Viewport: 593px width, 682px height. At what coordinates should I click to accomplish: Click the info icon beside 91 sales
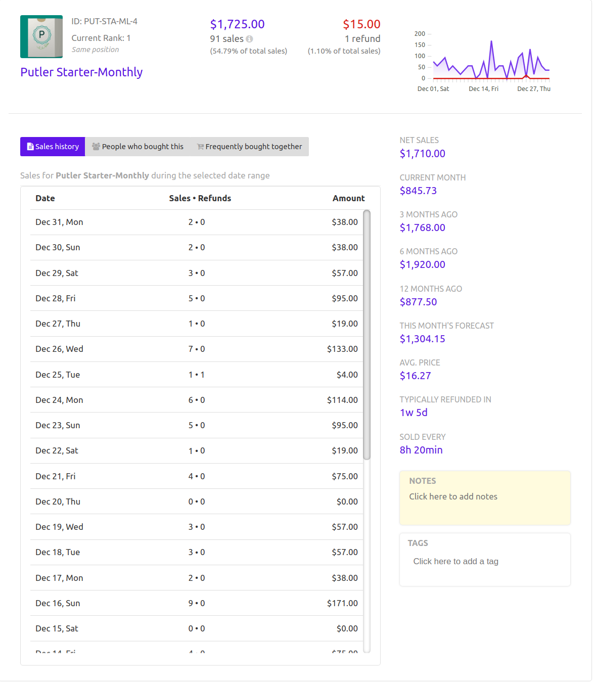[249, 39]
